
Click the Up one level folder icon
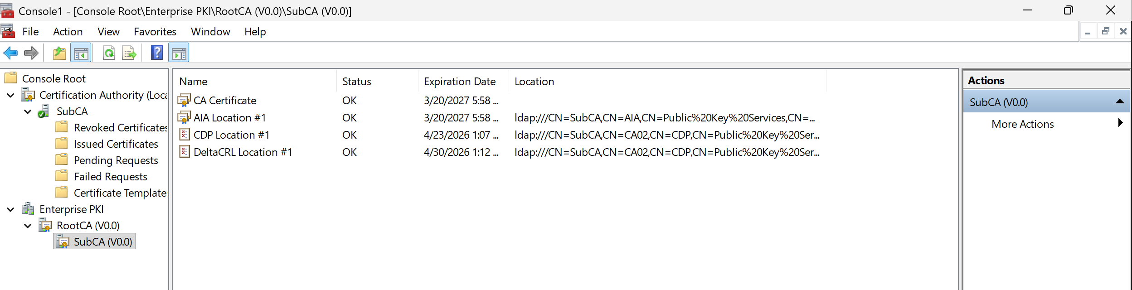59,53
